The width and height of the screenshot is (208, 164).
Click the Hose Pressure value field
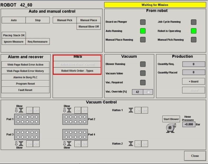(x=189, y=124)
